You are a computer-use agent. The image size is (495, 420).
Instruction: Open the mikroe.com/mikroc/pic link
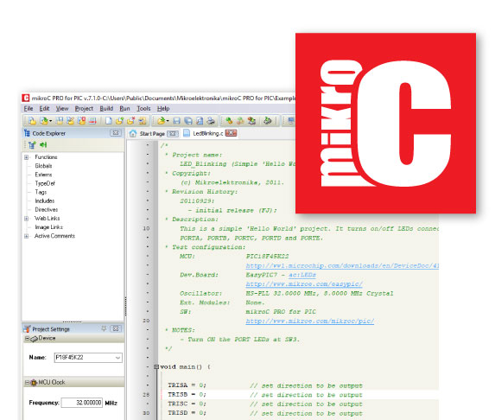point(309,321)
